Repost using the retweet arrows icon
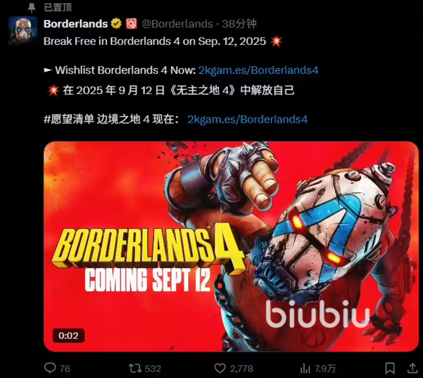The width and height of the screenshot is (423, 378). click(x=135, y=368)
